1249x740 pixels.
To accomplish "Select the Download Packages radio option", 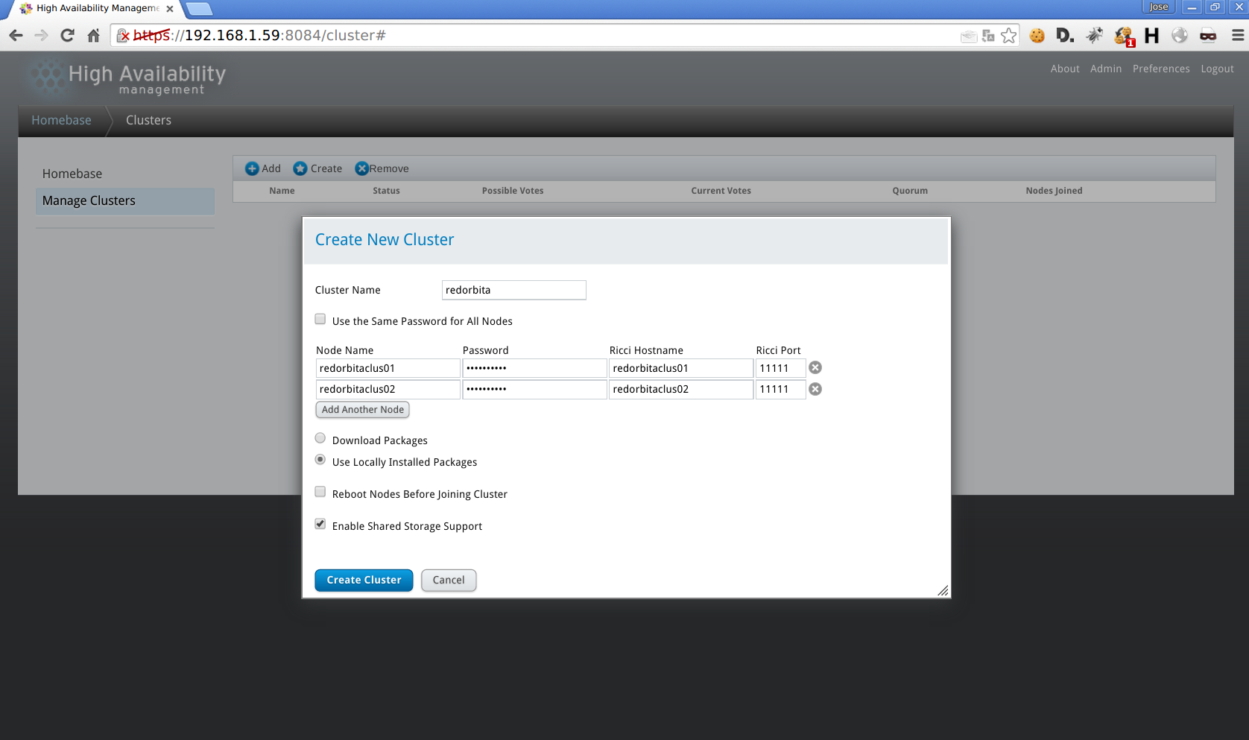I will (320, 438).
